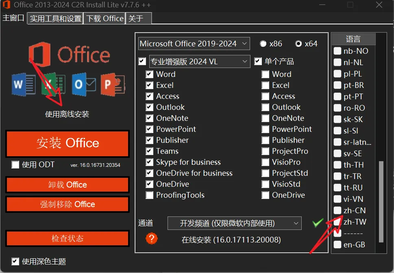Click the Outlook app icon in banner
The height and width of the screenshot is (273, 394).
(x=84, y=85)
